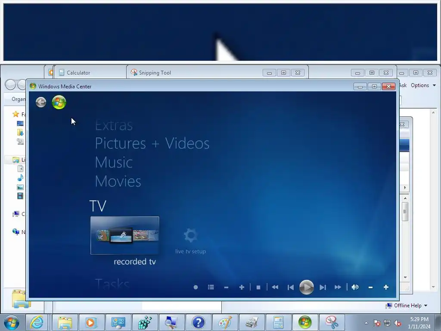Open Calculator from the taskbar

coord(279,322)
